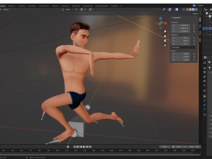Viewport: 212px width, 159px height.
Task: Toggle the snapping magnet button
Action: coord(81,9)
